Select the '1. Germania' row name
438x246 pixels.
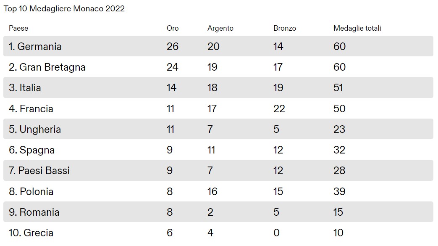[x=35, y=47]
